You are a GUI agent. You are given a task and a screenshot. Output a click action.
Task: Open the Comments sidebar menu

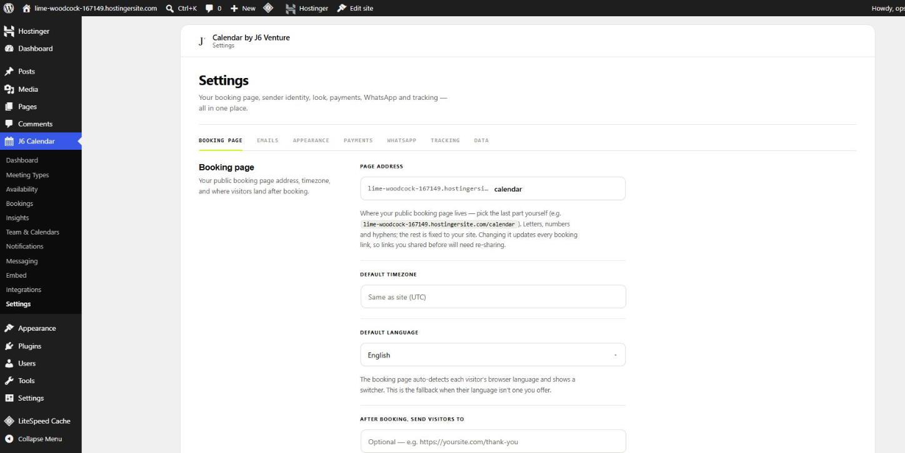pyautogui.click(x=41, y=124)
